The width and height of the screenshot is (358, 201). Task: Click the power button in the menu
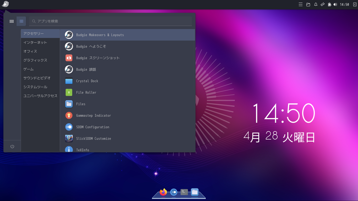pos(12,146)
